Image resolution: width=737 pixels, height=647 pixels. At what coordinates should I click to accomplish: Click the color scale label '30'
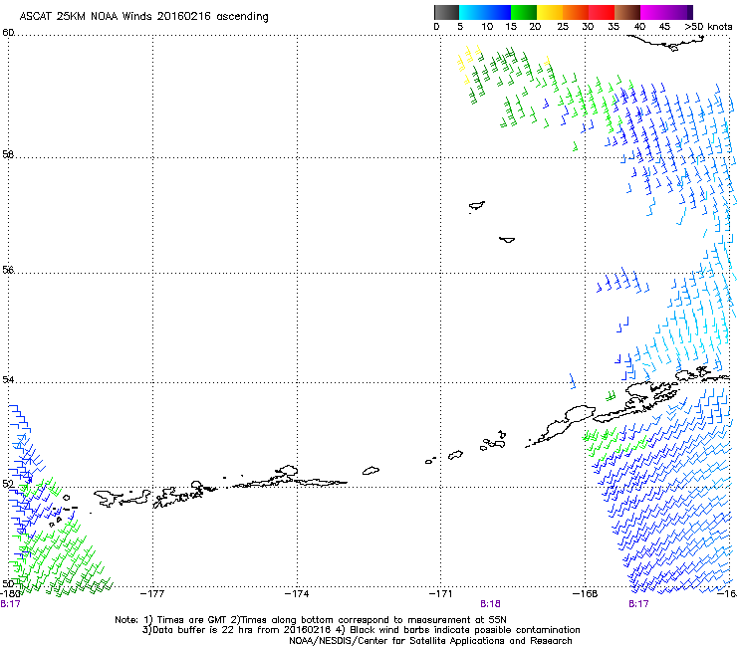[x=588, y=27]
